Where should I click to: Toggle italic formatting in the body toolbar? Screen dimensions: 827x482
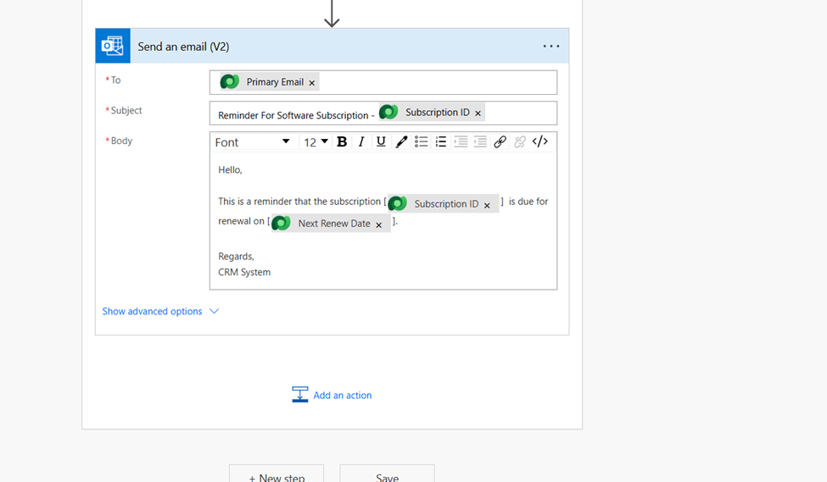pos(361,142)
